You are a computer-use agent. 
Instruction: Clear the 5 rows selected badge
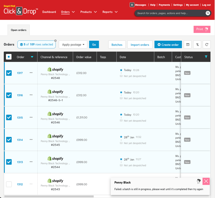(x=56, y=41)
